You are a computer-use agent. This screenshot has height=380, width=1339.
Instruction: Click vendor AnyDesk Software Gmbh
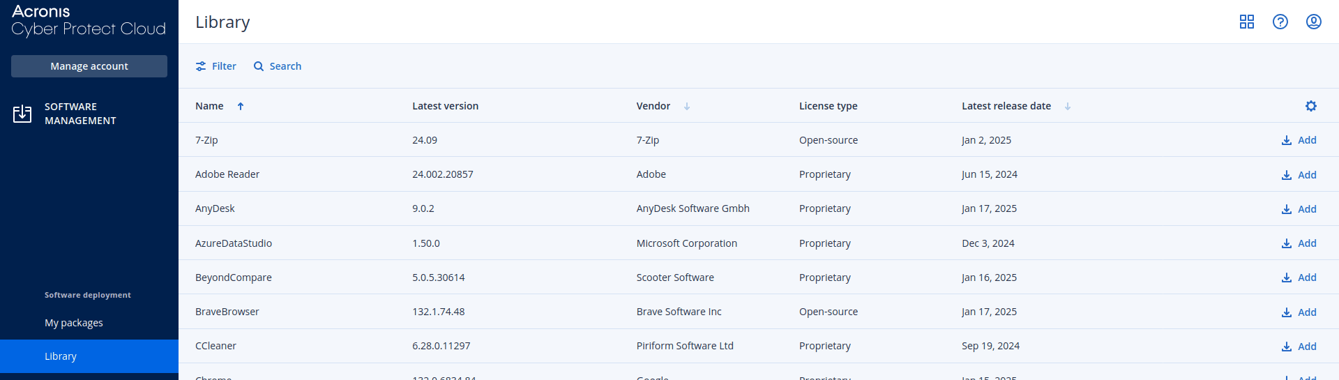click(693, 208)
